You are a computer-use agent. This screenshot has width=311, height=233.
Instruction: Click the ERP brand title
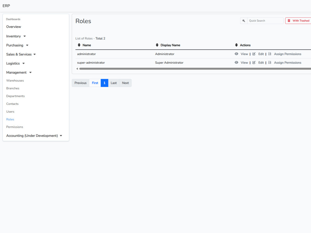(6, 6)
